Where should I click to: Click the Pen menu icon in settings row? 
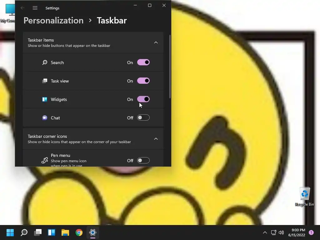(x=45, y=160)
